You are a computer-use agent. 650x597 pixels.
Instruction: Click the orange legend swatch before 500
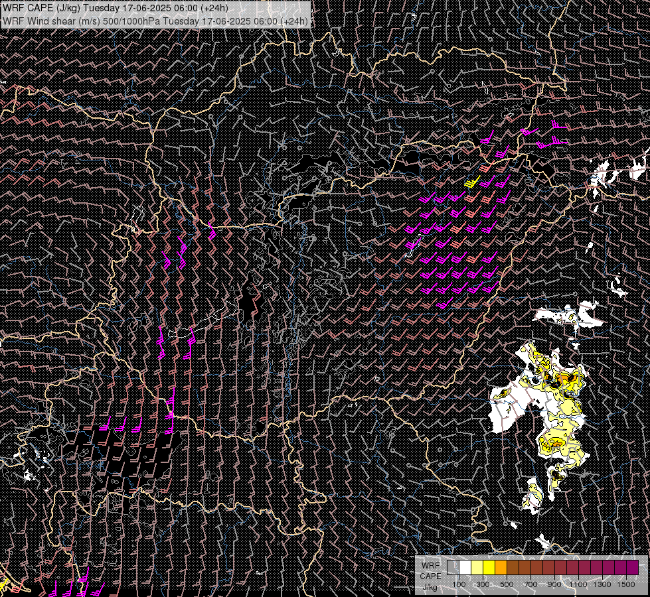coord(501,568)
